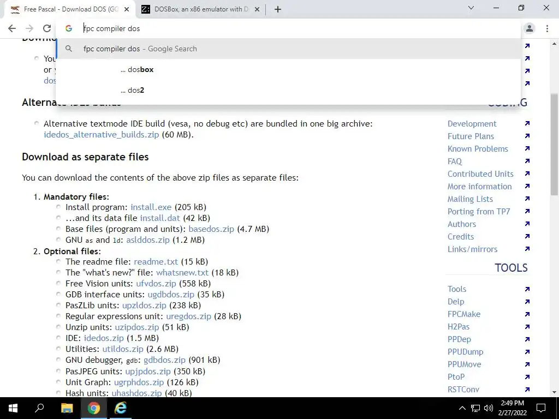
Task: Click the arrow icon beside PPUMove
Action: (527, 364)
